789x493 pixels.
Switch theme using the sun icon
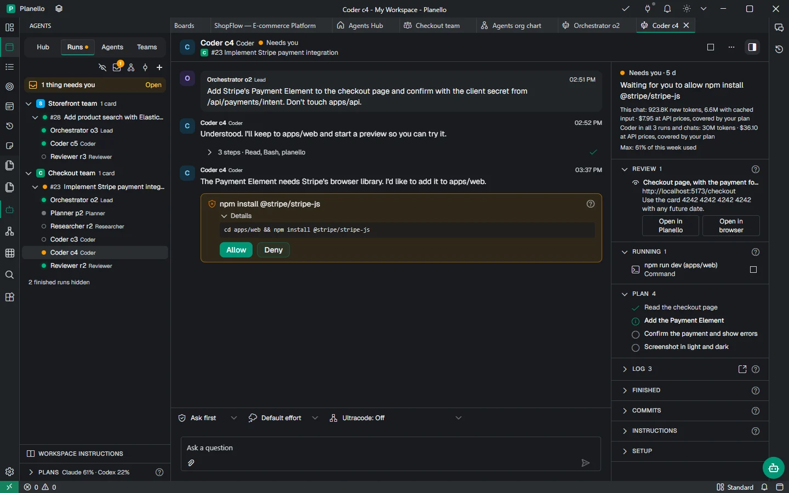click(687, 9)
